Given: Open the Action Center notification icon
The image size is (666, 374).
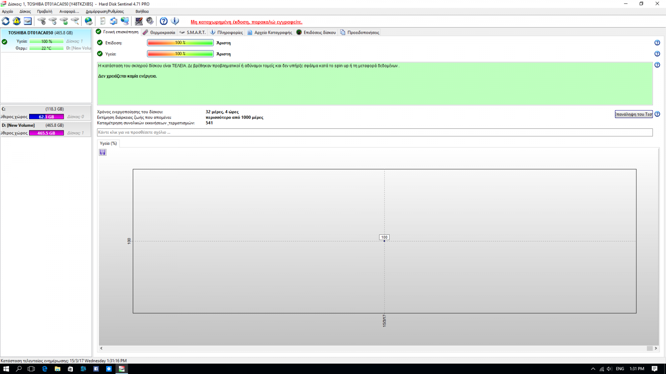Looking at the screenshot, I should pos(655,369).
